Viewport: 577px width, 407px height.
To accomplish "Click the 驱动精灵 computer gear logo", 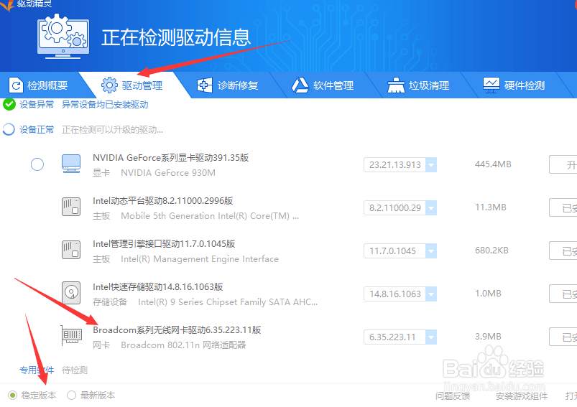I will point(63,37).
